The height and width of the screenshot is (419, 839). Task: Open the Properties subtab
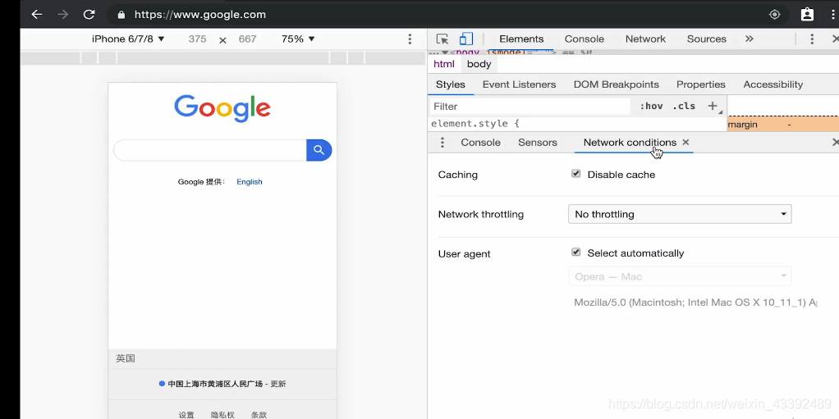point(700,84)
